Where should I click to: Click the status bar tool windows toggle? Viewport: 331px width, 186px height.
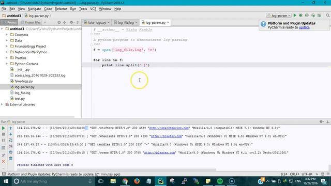pyautogui.click(x=4, y=174)
